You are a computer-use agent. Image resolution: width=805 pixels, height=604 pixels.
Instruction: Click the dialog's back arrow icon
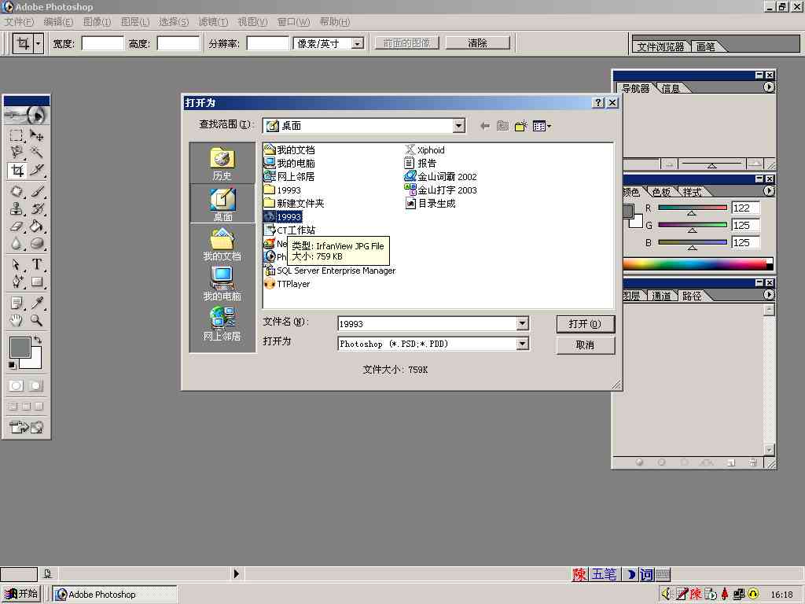(484, 126)
